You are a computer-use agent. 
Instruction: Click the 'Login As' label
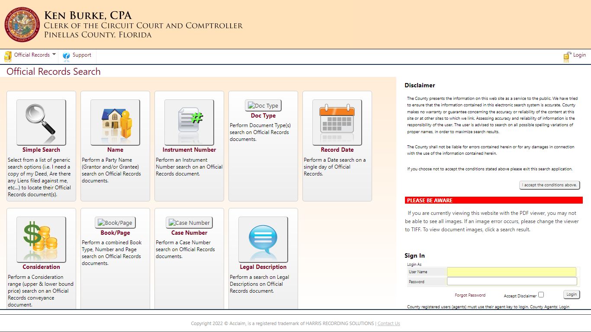click(x=414, y=265)
